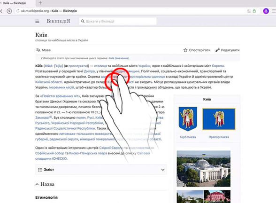Click the Етимологія subsection heading
Image resolution: width=276 pixels, height=203 pixels.
point(46,197)
